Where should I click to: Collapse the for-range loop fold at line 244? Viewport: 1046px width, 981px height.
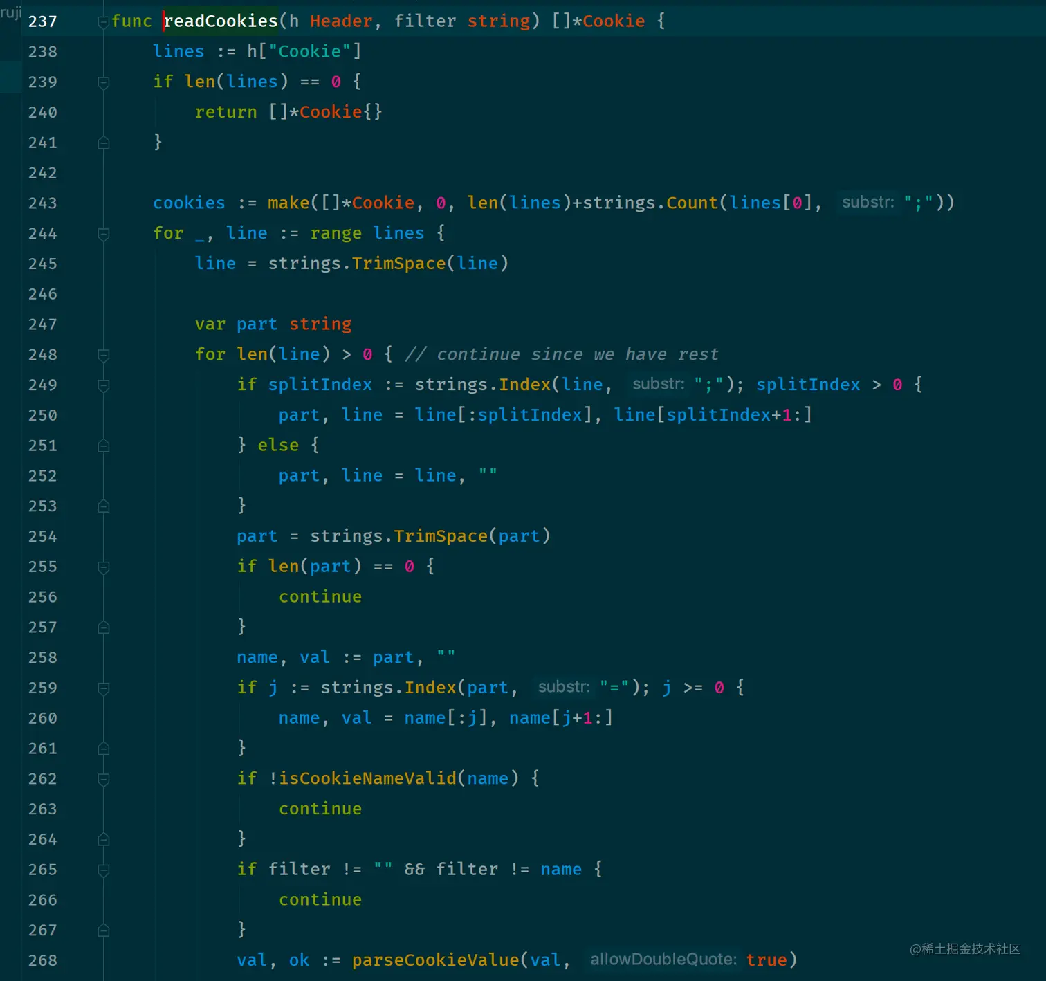coord(104,234)
